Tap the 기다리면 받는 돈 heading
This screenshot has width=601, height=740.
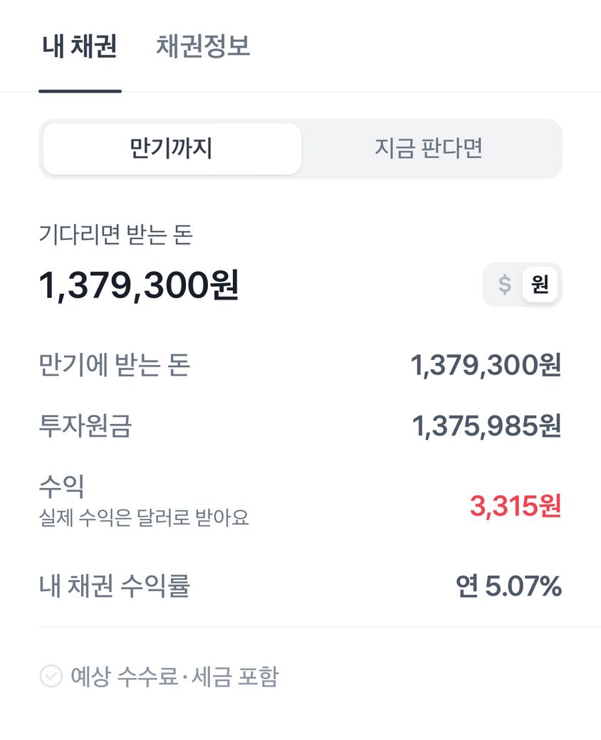point(115,235)
